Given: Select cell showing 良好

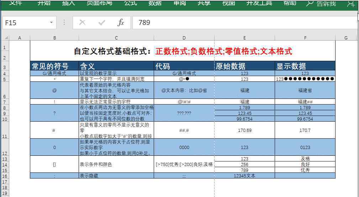Looking at the screenshot, I should pyautogui.click(x=305, y=164).
